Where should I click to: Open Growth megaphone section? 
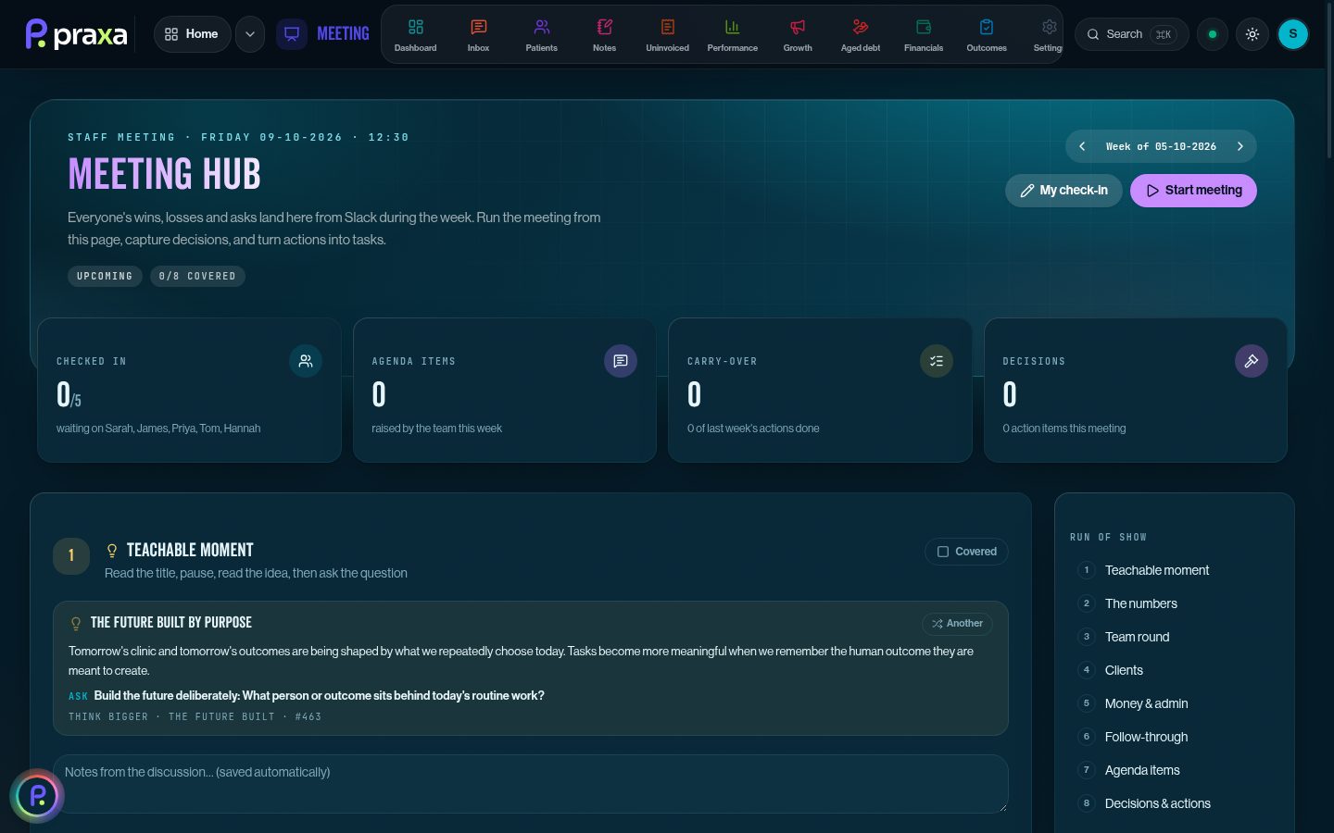point(798,34)
